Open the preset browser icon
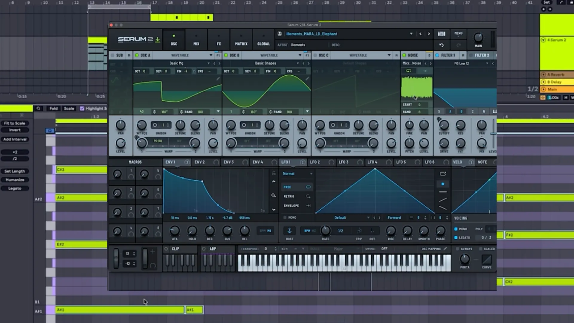The width and height of the screenshot is (574, 323). 442,34
